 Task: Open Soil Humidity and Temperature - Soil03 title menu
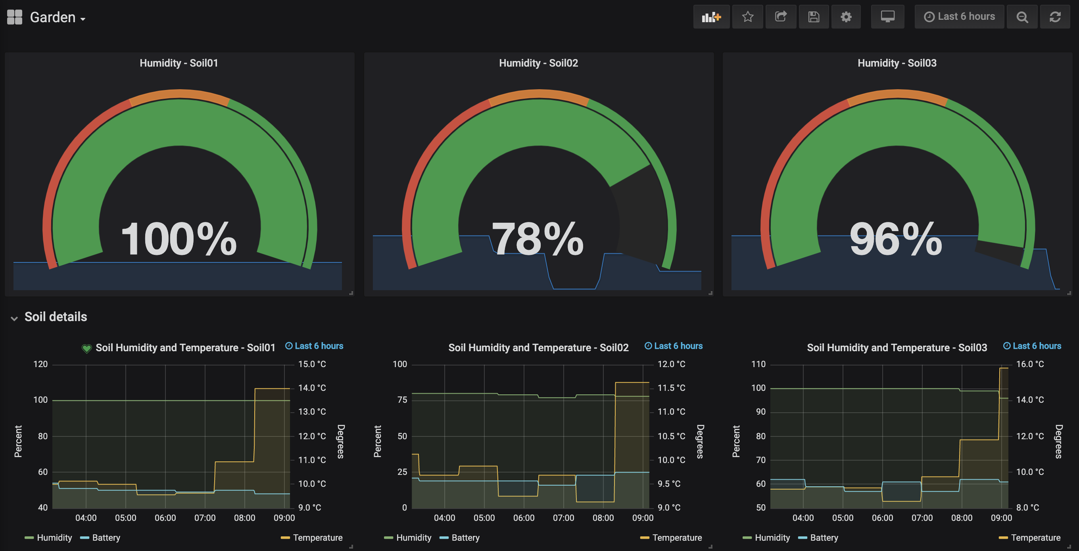click(x=897, y=348)
